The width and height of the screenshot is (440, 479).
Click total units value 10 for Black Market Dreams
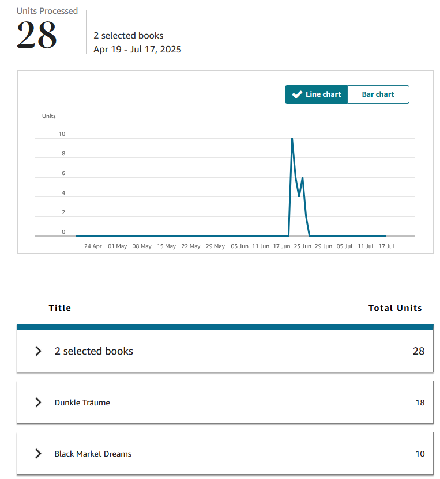click(x=420, y=454)
